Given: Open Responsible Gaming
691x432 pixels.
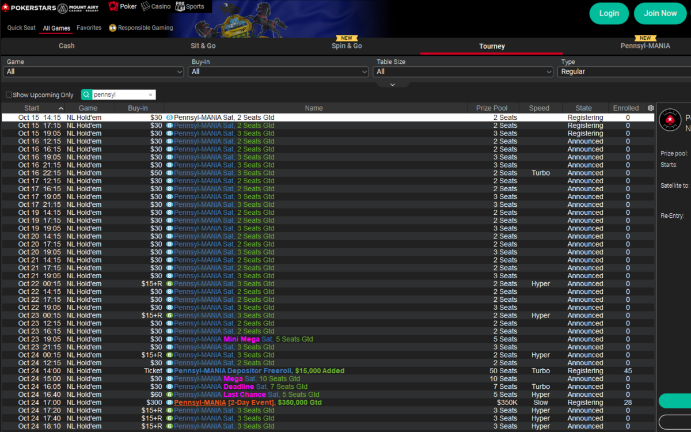Looking at the screenshot, I should tap(141, 28).
